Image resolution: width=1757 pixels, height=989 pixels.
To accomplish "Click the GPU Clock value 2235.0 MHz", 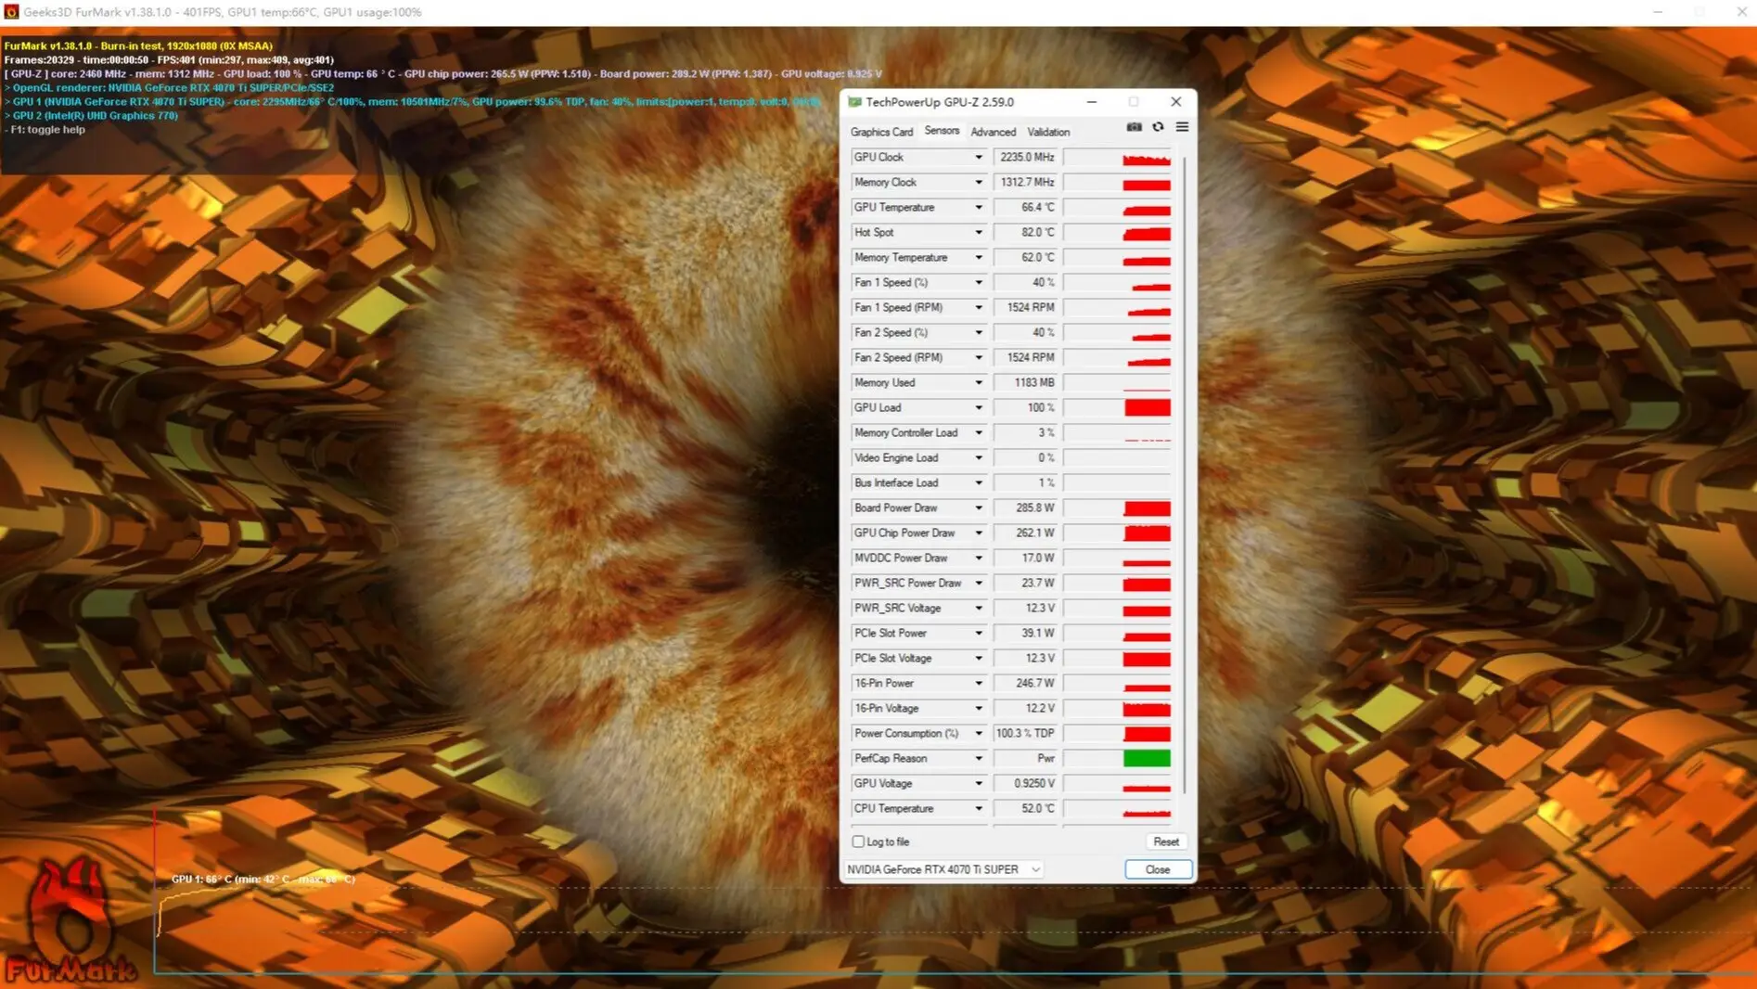I will 1025,158.
